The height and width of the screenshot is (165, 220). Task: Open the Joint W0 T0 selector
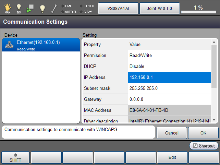coord(160,9)
